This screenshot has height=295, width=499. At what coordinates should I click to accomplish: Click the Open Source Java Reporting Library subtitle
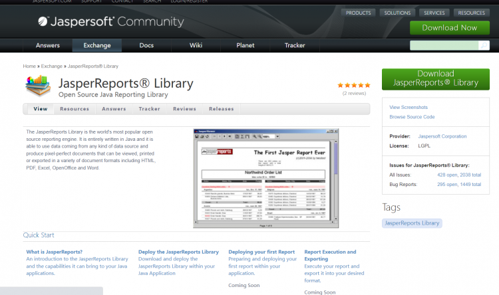[113, 95]
